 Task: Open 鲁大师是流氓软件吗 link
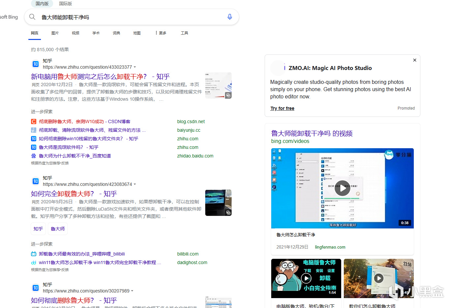click(69, 147)
